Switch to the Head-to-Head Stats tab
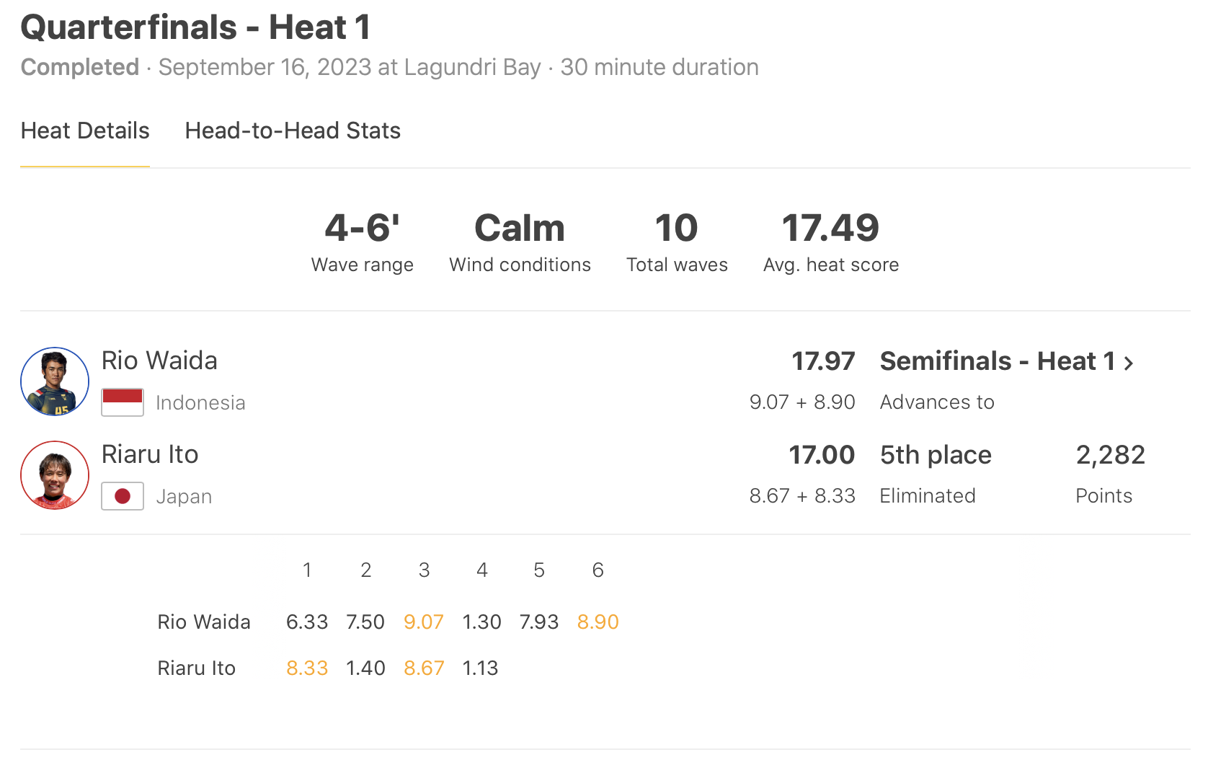 point(293,131)
